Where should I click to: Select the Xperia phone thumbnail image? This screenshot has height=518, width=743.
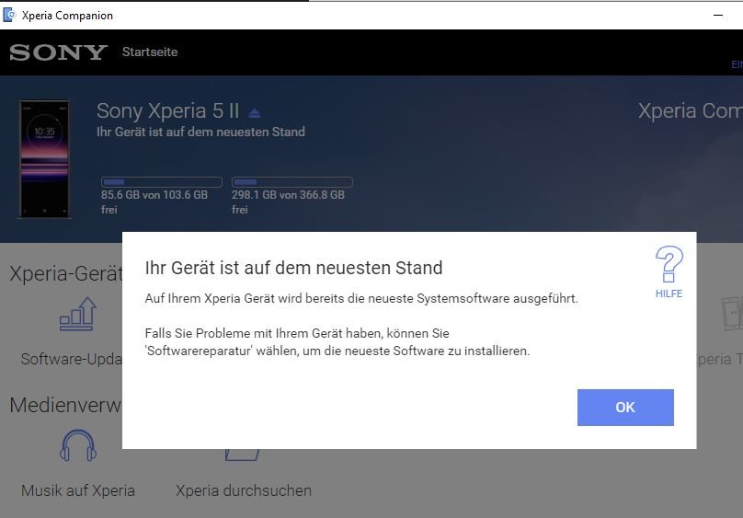44,158
